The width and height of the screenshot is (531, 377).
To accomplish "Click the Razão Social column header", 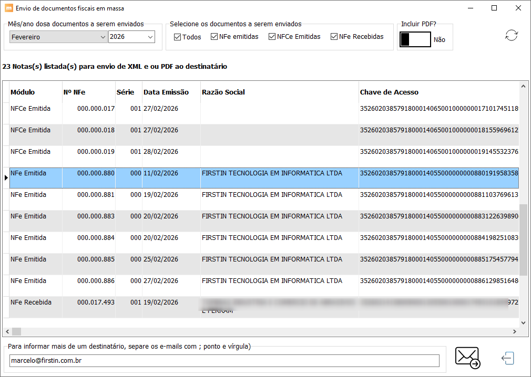I will 223,92.
